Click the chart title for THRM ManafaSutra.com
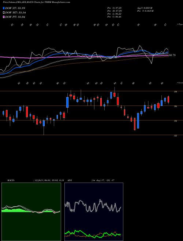The width and height of the screenshot is (183, 241). pos(37,2)
